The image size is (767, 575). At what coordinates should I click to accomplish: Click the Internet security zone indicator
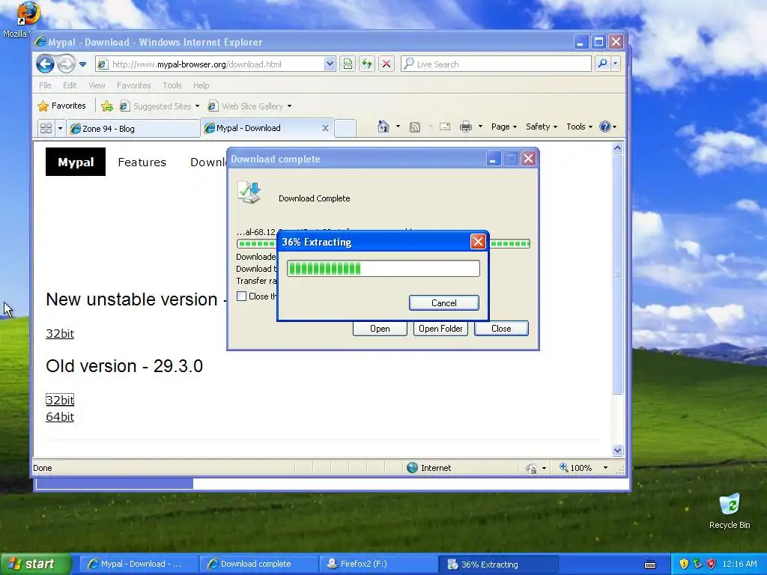(x=429, y=468)
